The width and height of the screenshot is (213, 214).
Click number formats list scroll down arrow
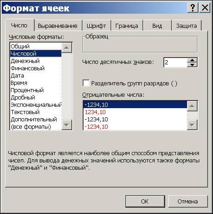(x=67, y=125)
